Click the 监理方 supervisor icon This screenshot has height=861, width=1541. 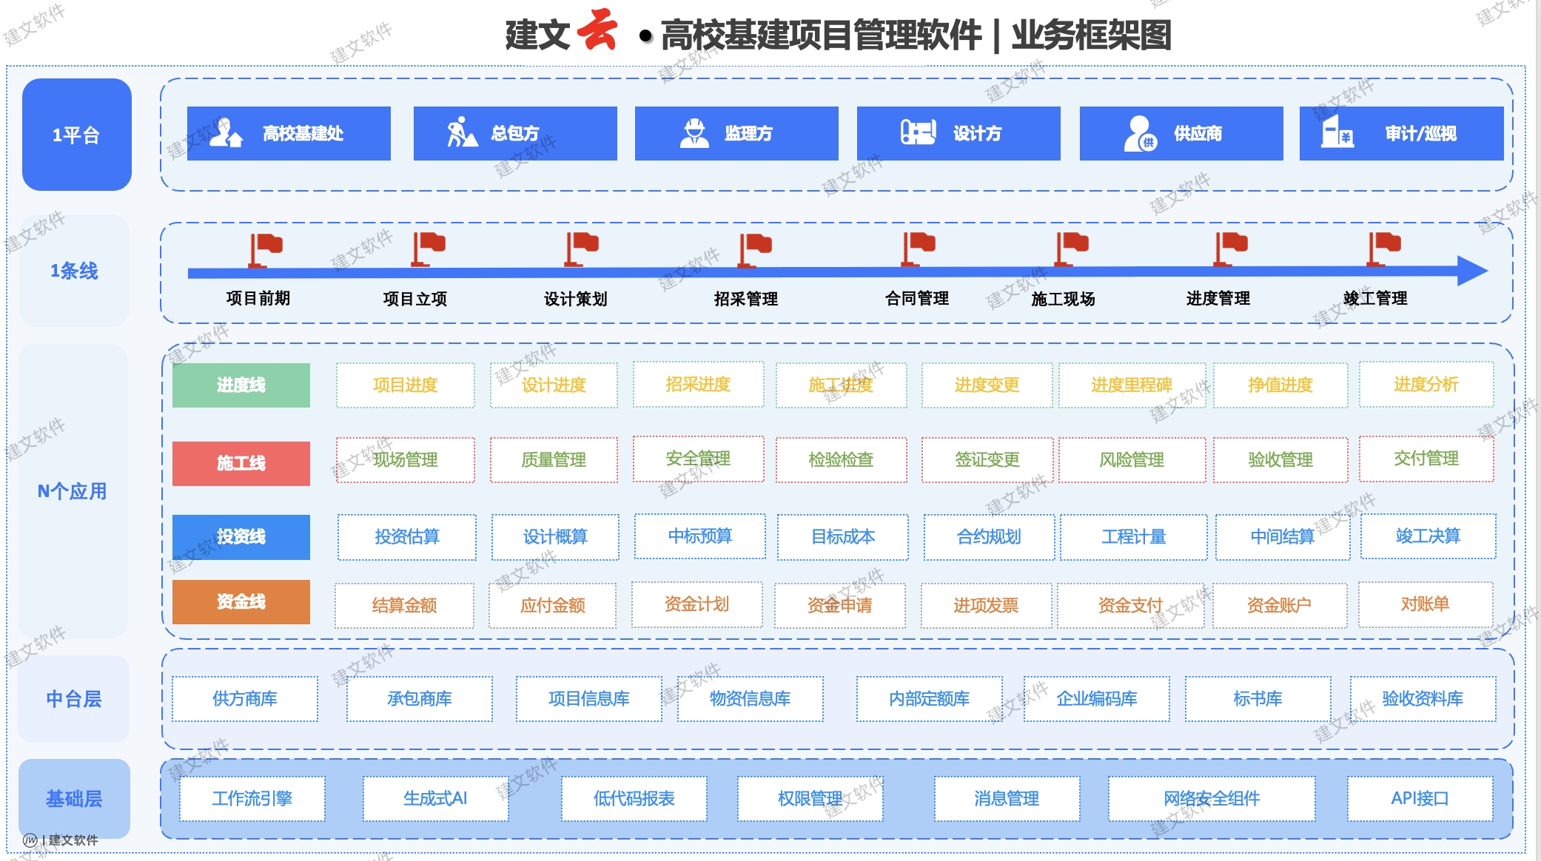pos(694,133)
